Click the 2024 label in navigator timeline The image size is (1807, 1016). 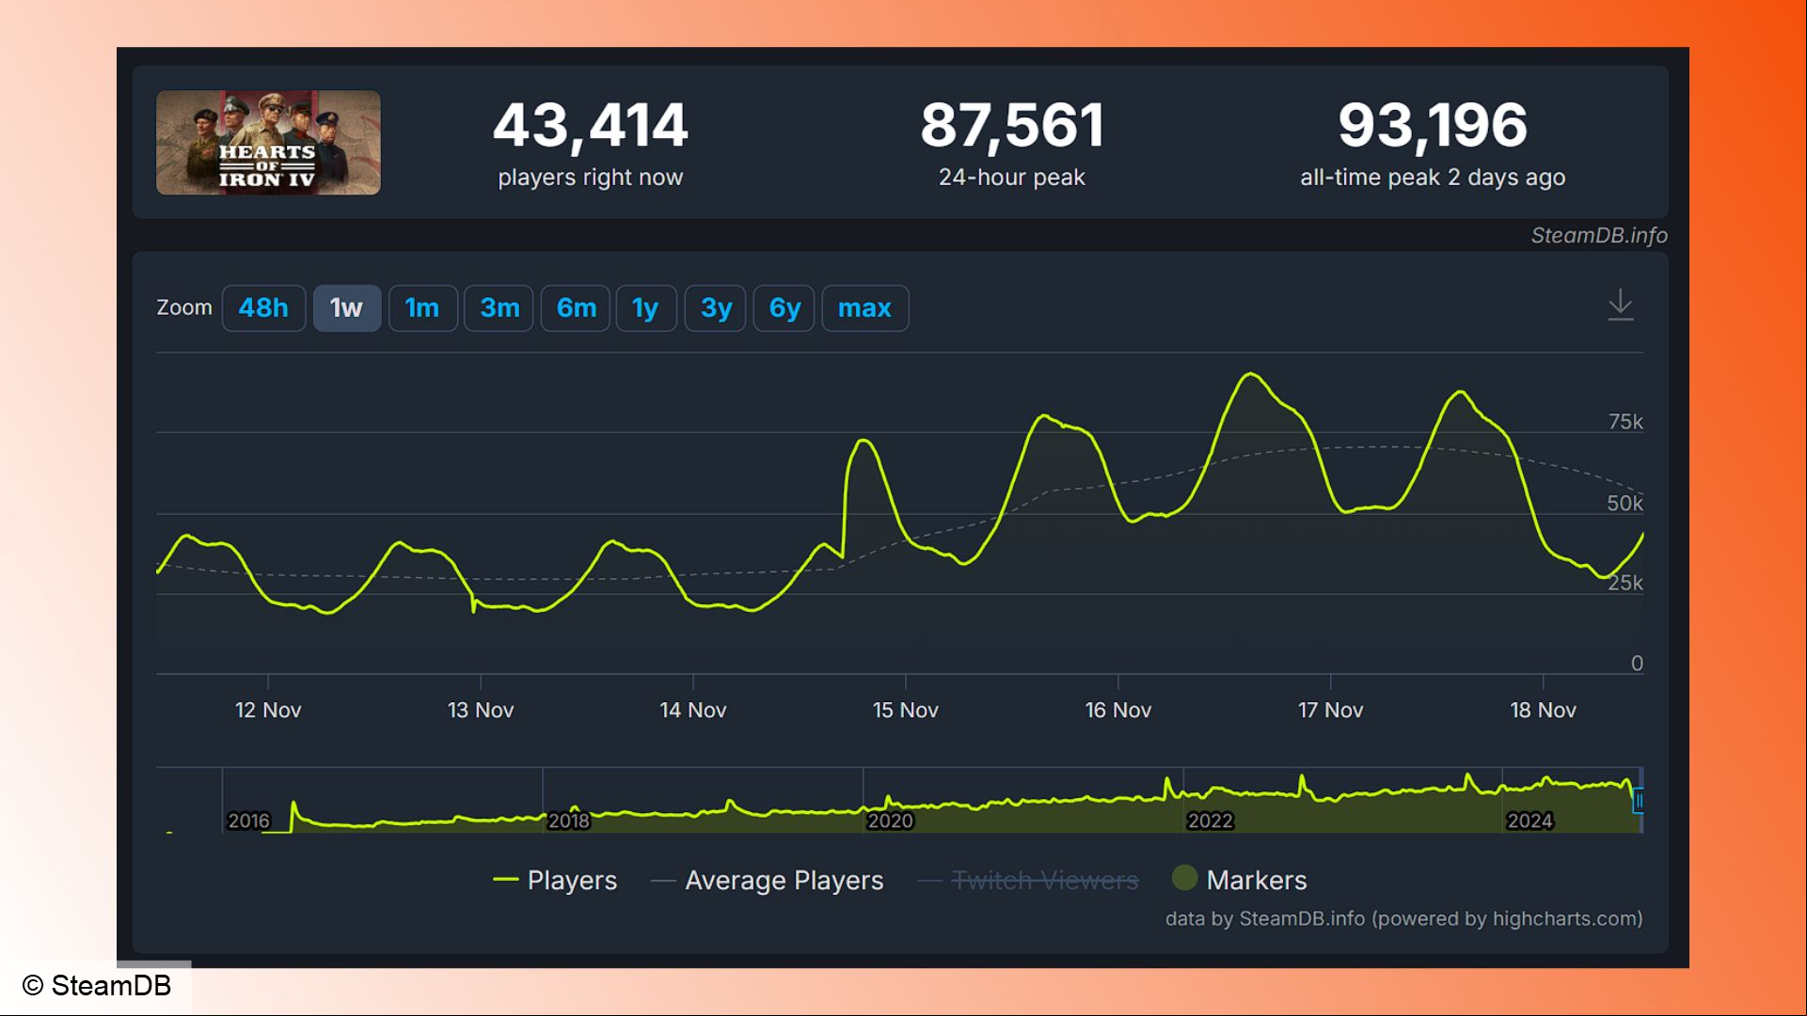1530,821
